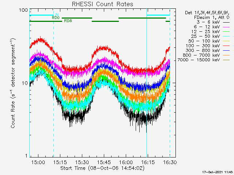Click the 800 - 7000 keV legend label
The image size is (234, 175).
201,55
